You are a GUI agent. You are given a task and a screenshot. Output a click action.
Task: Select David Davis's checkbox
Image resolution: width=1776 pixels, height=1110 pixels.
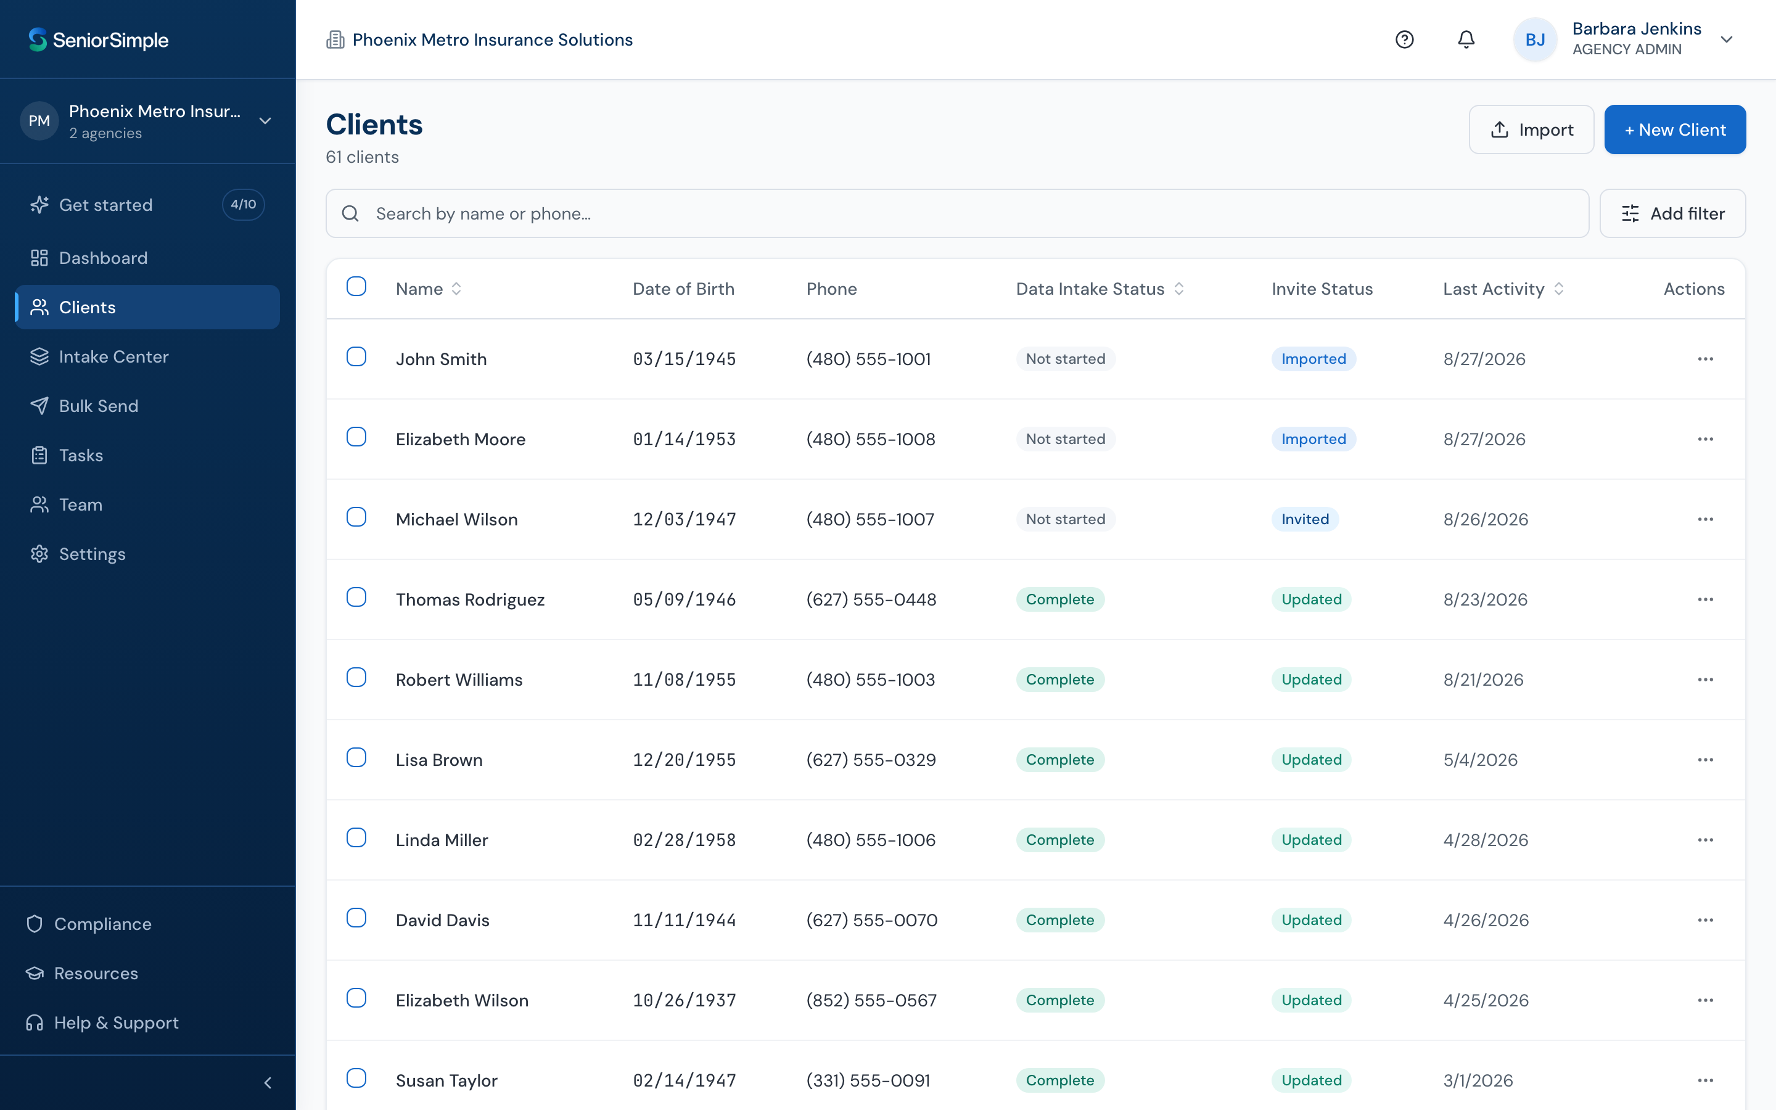tap(356, 918)
